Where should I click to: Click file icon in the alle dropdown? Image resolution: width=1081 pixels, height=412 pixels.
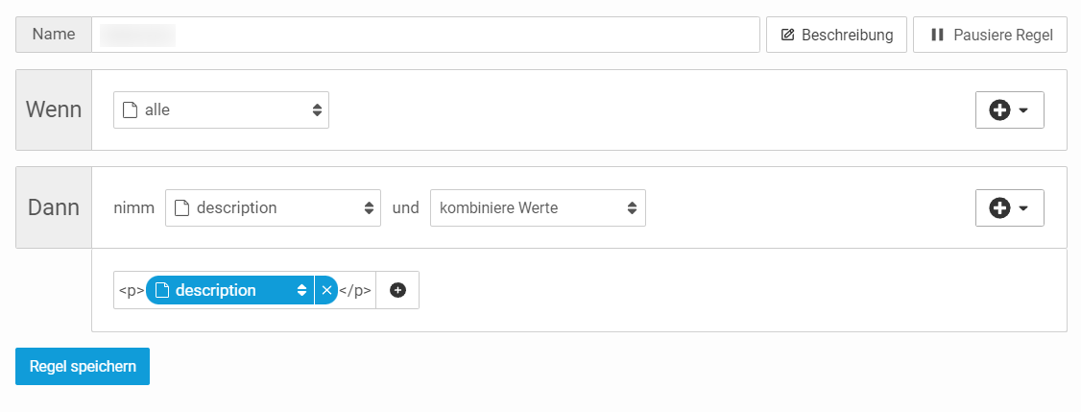[x=130, y=109]
